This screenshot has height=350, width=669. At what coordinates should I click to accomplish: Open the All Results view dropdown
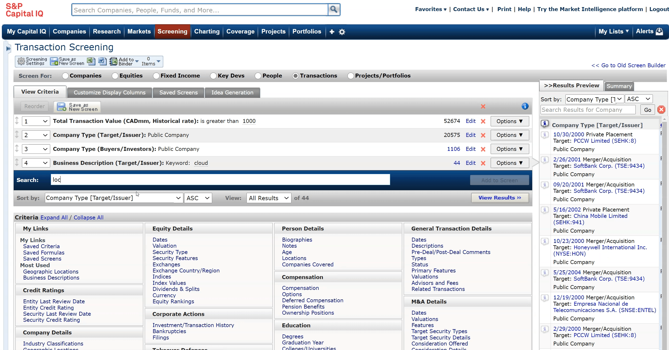268,198
